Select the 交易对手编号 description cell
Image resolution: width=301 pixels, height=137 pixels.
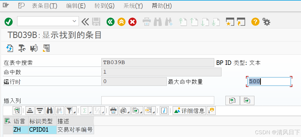coord(75,130)
